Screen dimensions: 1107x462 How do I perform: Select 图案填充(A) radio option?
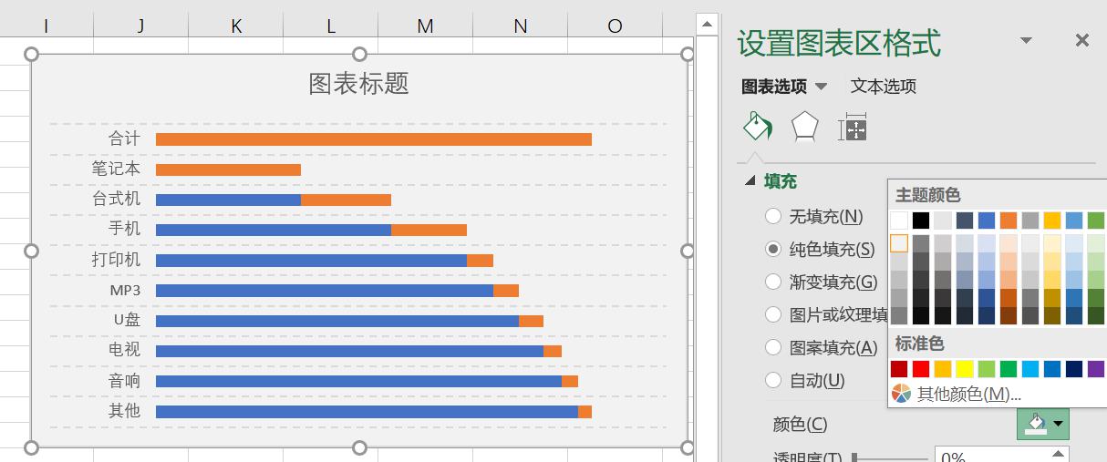(773, 347)
